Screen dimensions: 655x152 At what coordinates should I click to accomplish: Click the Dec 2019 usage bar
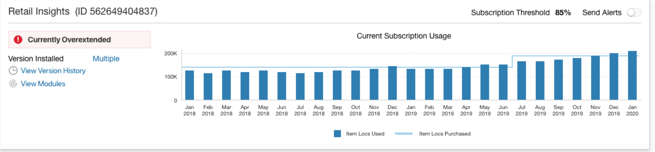click(614, 77)
